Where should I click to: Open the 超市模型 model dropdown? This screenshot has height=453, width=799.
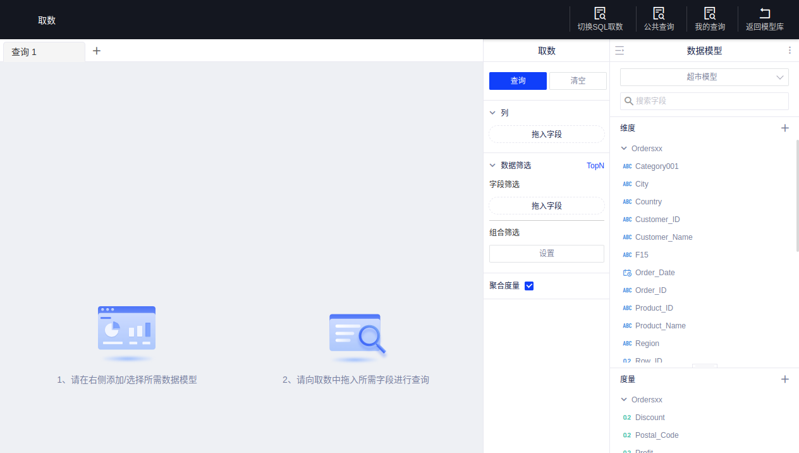pos(704,77)
